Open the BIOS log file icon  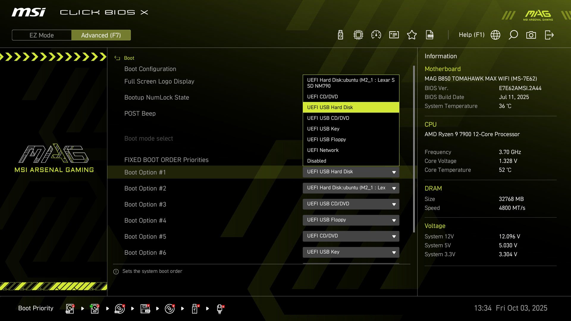pos(430,35)
